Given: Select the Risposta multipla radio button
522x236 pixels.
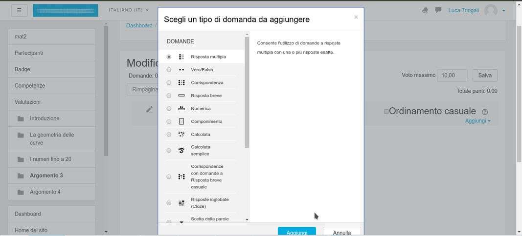Looking at the screenshot, I should click(x=169, y=57).
